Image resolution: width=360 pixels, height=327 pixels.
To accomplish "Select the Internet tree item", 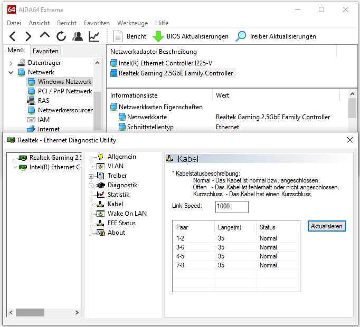I will (49, 129).
